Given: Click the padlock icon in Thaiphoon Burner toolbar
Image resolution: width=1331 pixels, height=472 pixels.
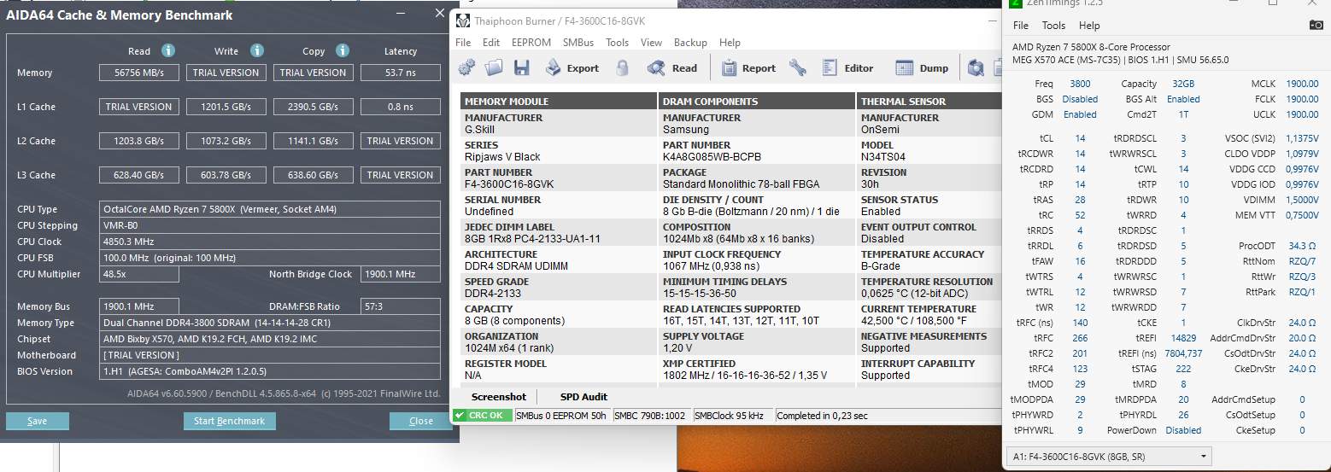Looking at the screenshot, I should 622,68.
